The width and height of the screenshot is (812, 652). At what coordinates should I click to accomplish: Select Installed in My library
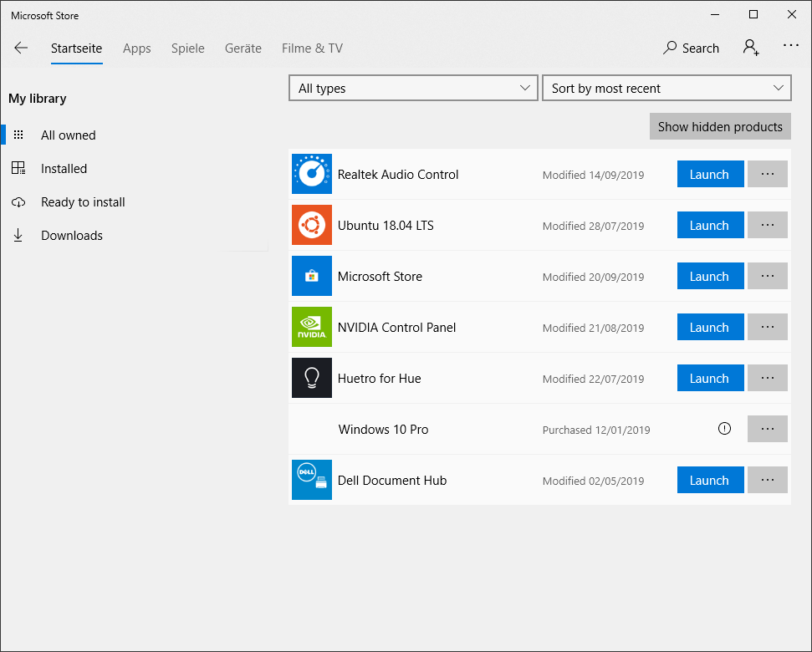64,169
